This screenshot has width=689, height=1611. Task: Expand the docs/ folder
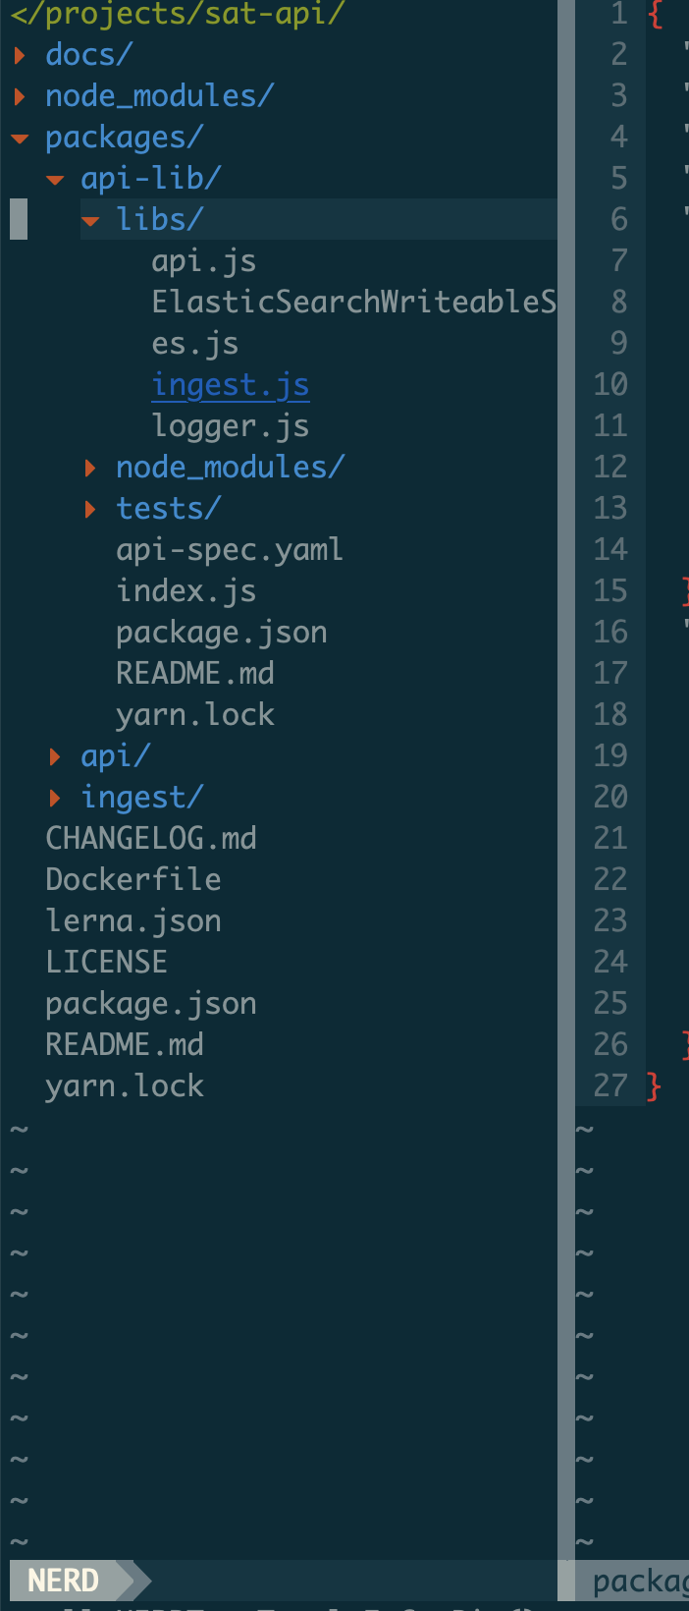88,54
